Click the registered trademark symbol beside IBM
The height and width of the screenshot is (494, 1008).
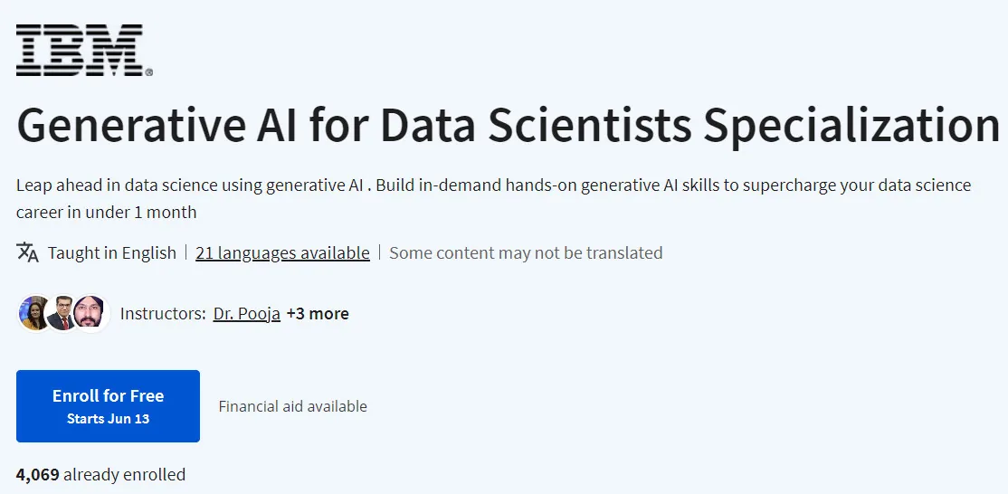[x=149, y=72]
